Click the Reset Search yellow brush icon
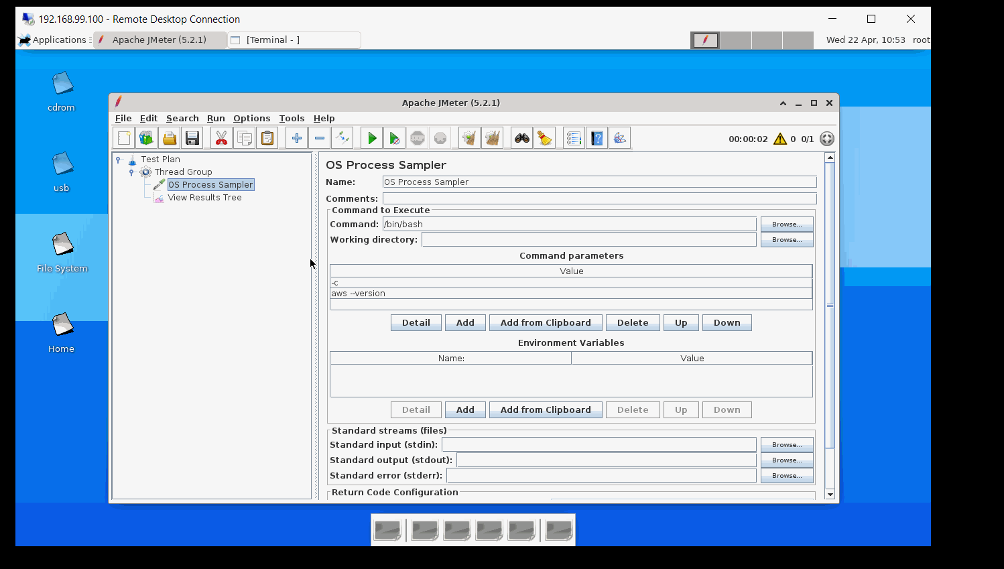1004x569 pixels. [544, 138]
